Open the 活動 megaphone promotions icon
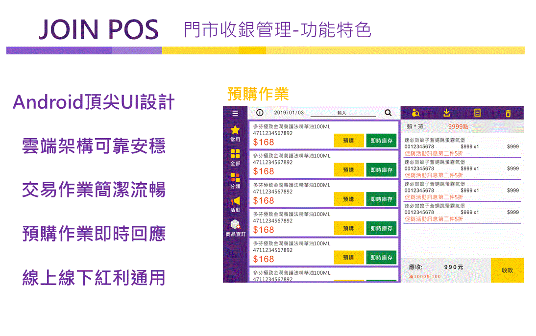 coord(235,201)
